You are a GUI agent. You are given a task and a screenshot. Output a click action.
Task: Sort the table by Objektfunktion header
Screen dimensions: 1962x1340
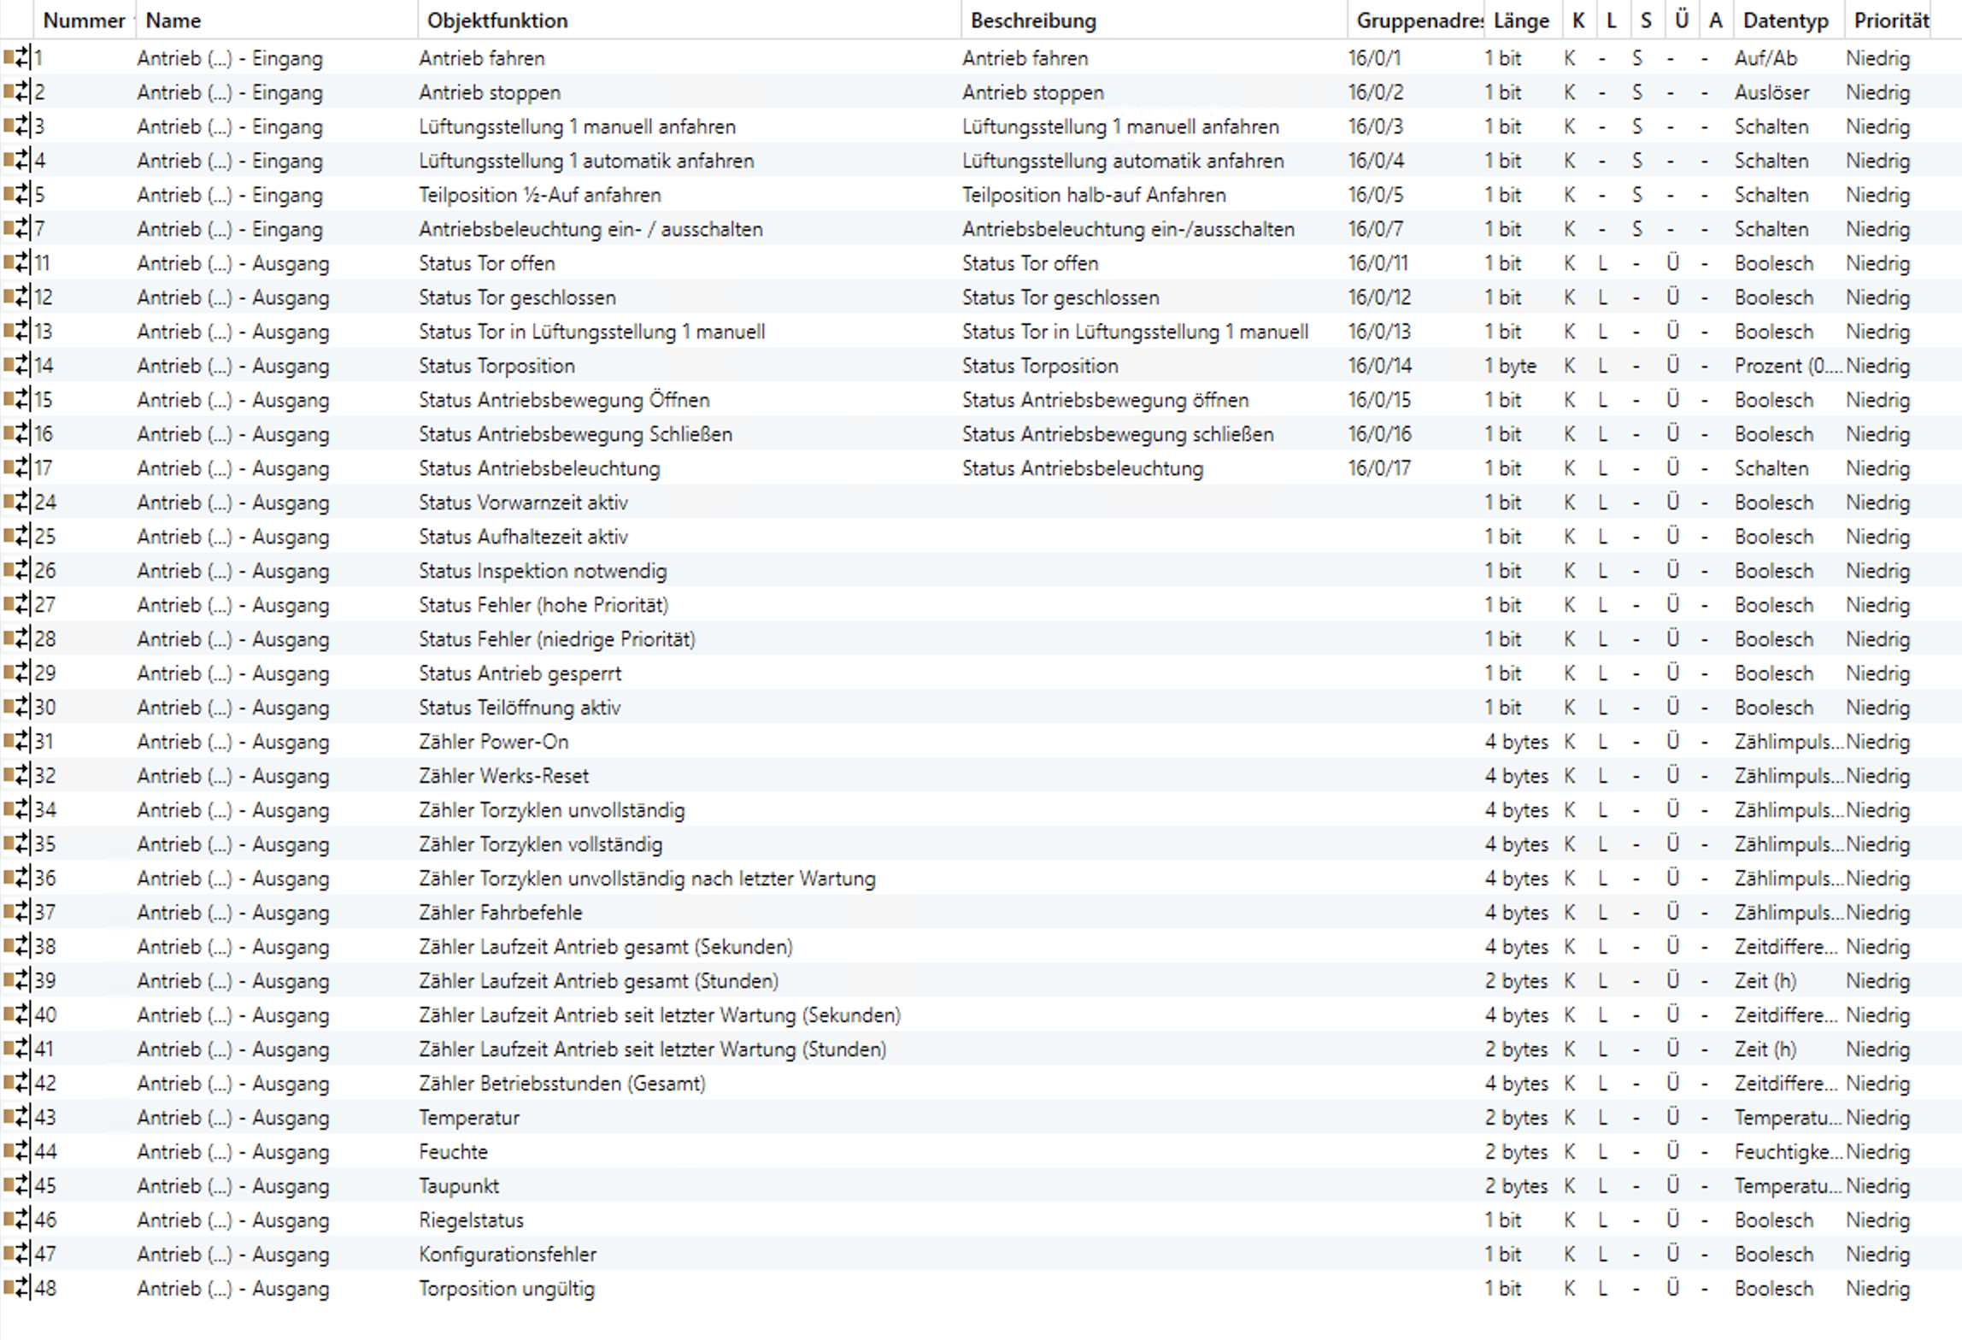[x=497, y=21]
